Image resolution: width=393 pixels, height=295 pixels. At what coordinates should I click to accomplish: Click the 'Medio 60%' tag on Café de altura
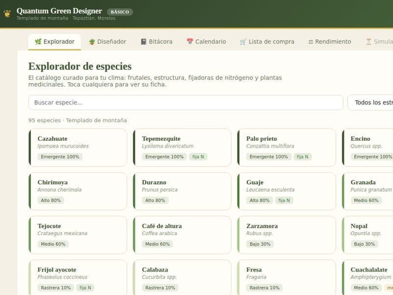coord(157,244)
